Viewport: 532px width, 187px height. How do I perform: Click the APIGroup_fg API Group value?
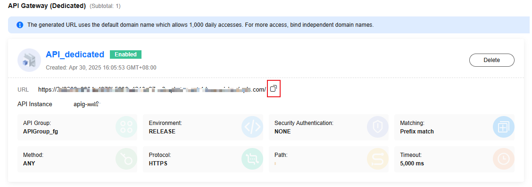point(41,132)
